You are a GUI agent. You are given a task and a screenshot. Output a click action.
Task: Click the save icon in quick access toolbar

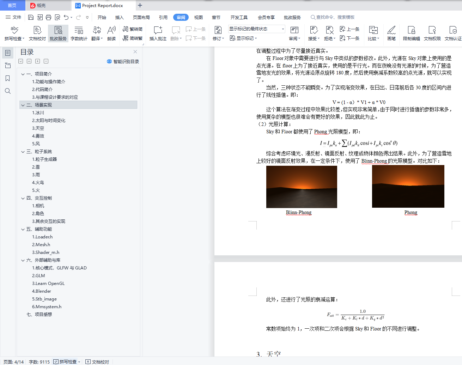(31, 17)
